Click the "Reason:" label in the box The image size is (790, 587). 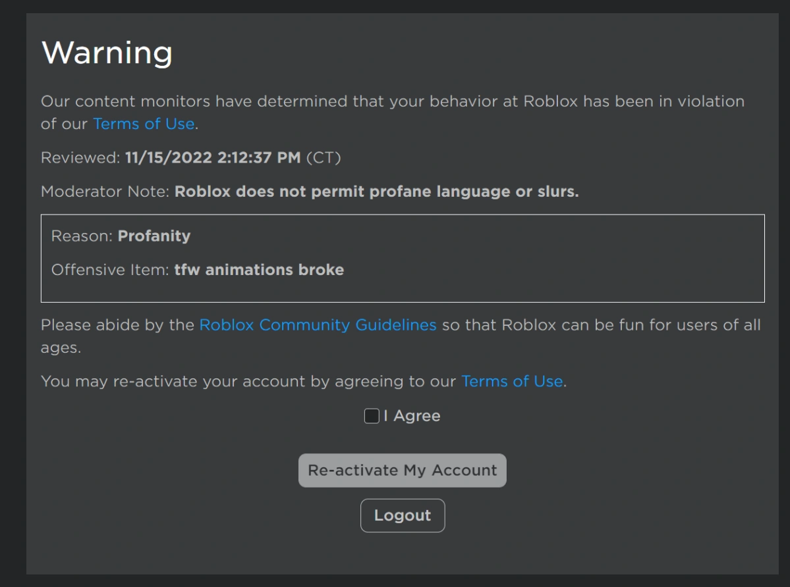(x=82, y=236)
